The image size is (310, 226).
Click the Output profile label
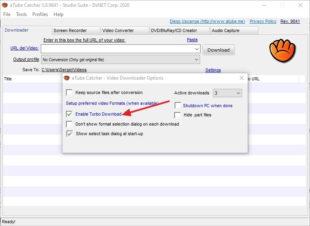point(26,59)
